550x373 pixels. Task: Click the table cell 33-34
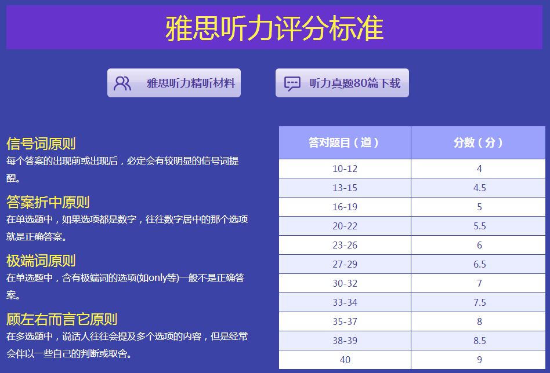point(345,302)
